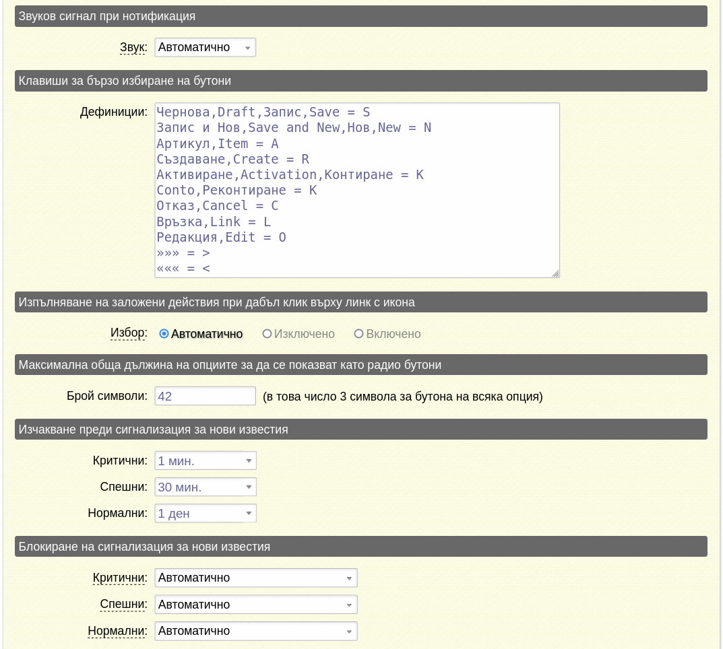Click the Клавиши за бързо избиране header

click(x=361, y=81)
